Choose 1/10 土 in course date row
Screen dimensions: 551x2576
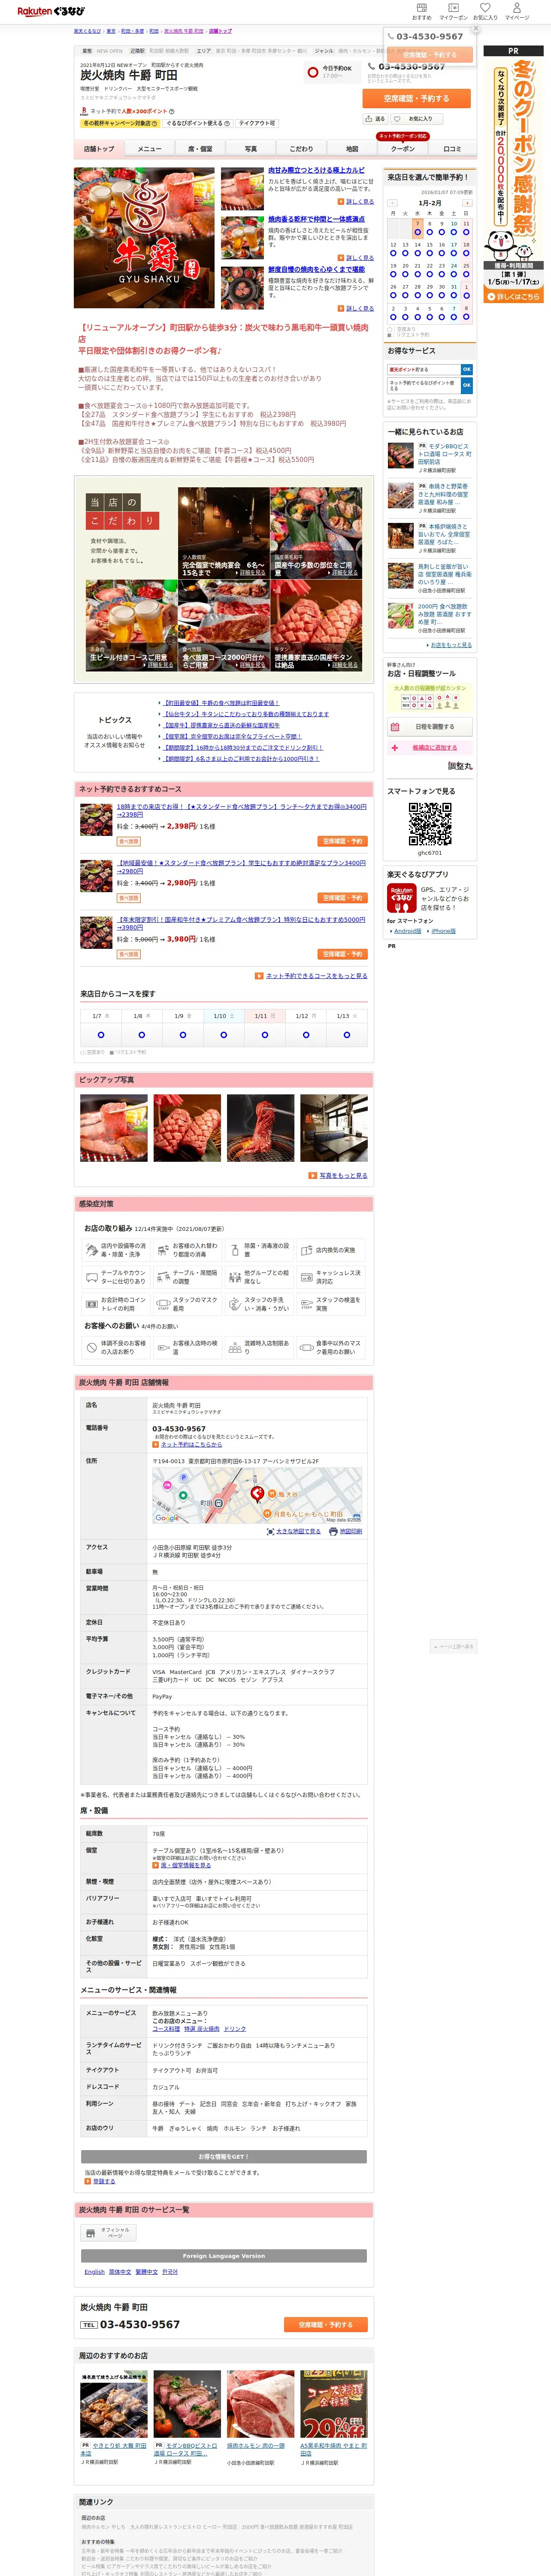[x=224, y=1035]
